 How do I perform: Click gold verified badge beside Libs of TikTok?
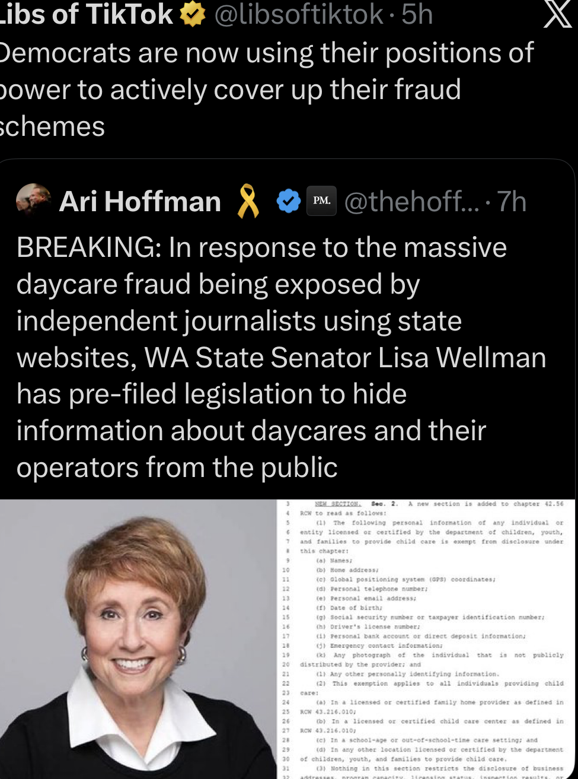[x=191, y=15]
